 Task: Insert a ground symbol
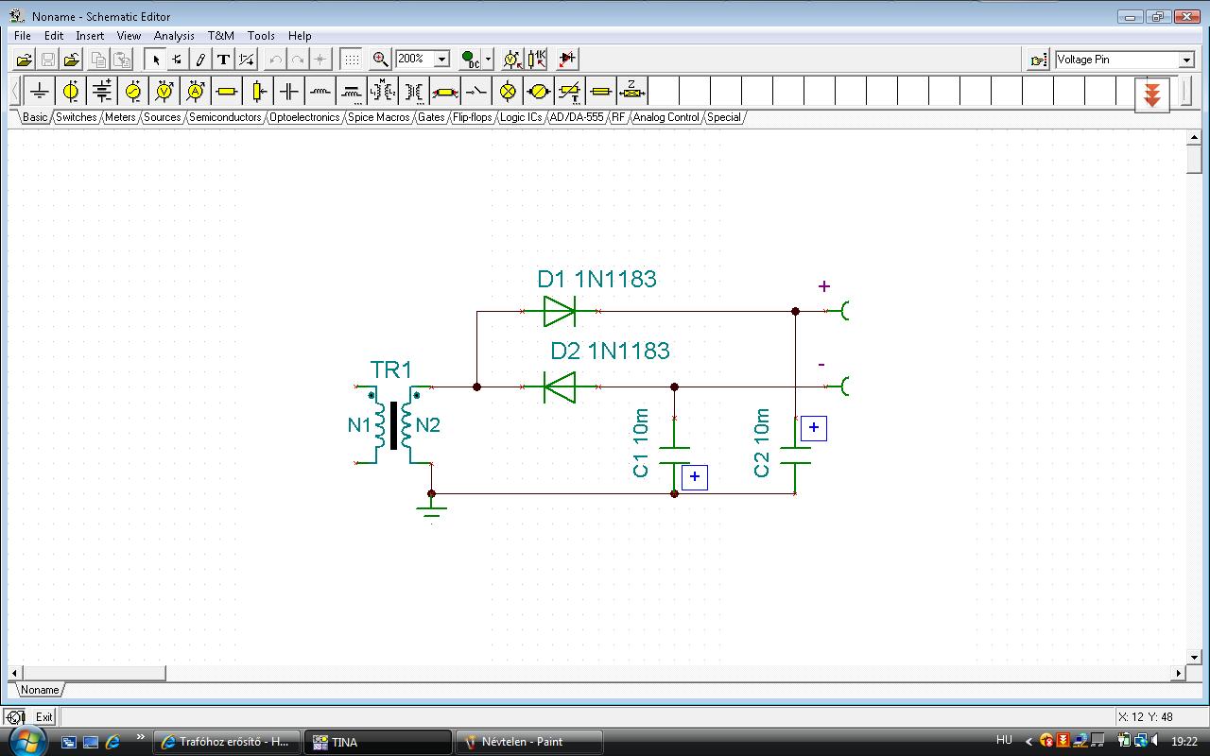(39, 91)
